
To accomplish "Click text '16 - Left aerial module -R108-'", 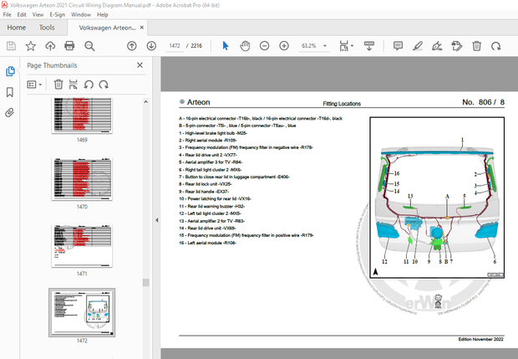I will pos(208,243).
